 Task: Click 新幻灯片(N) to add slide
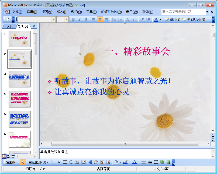(x=194, y=19)
